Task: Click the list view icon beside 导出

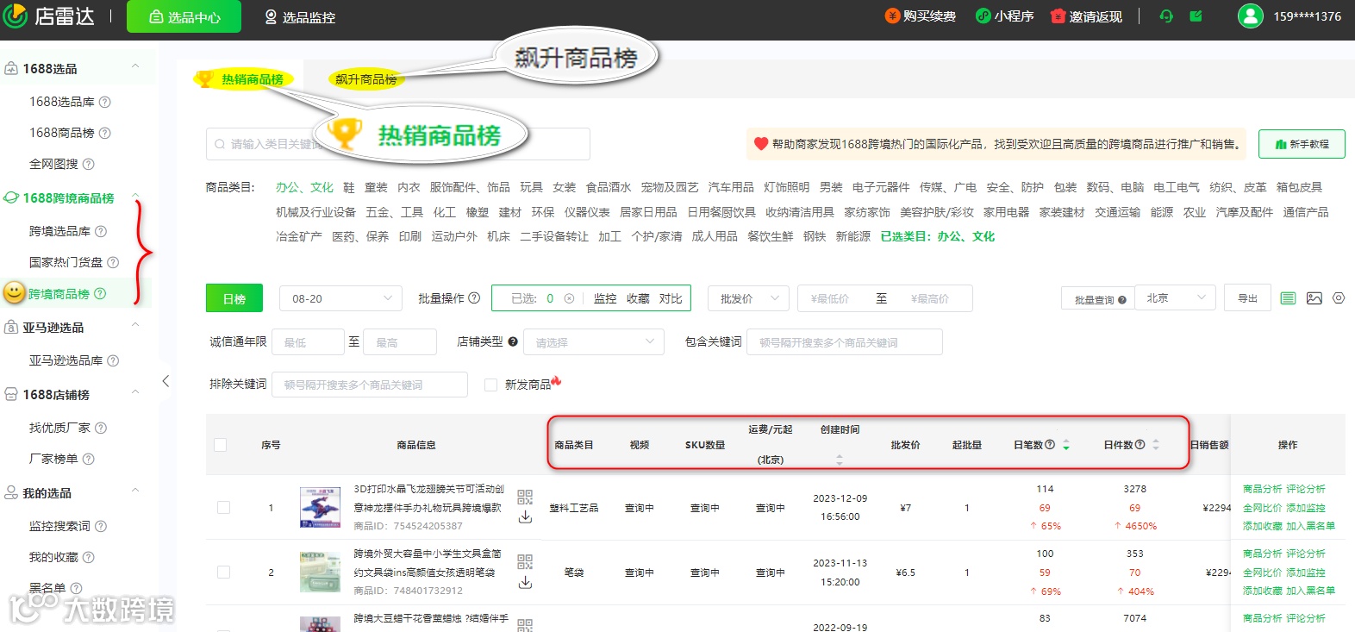Action: coord(1288,298)
